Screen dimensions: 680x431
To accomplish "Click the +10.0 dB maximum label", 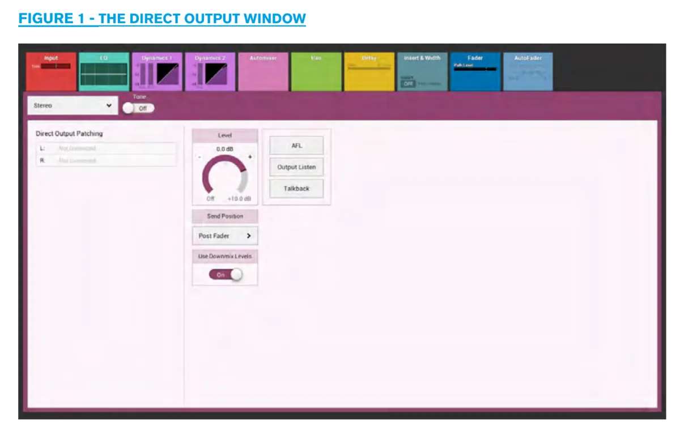I will pyautogui.click(x=239, y=199).
